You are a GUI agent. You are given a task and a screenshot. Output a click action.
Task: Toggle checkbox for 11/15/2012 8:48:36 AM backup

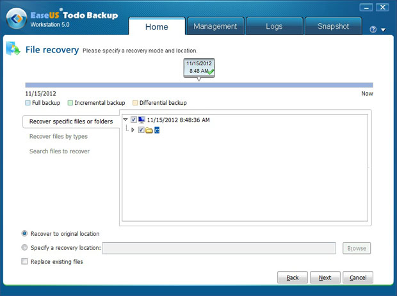pos(133,120)
